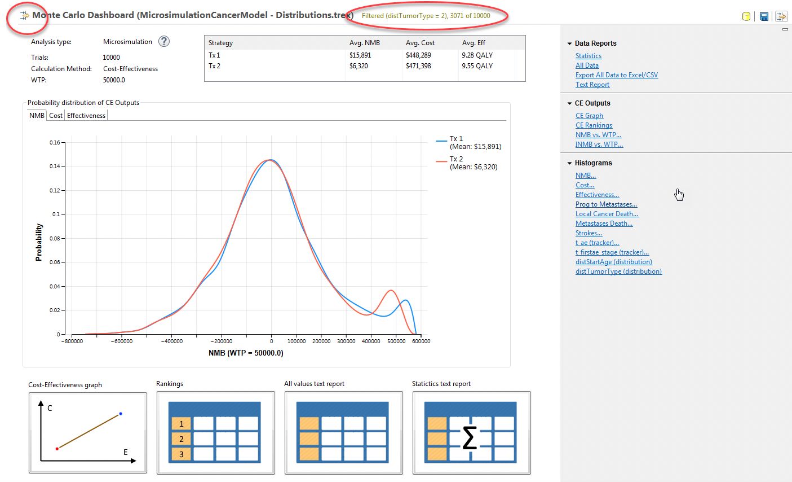Open the t_firstae_stage (tracker) histogram
Screen dimensions: 792x482
coord(612,252)
